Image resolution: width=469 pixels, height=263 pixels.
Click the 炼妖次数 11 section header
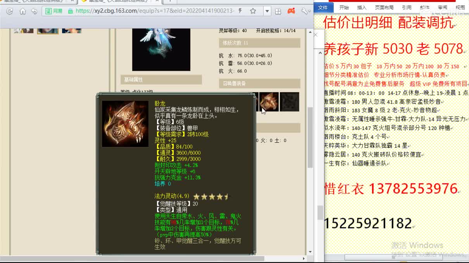(259, 43)
